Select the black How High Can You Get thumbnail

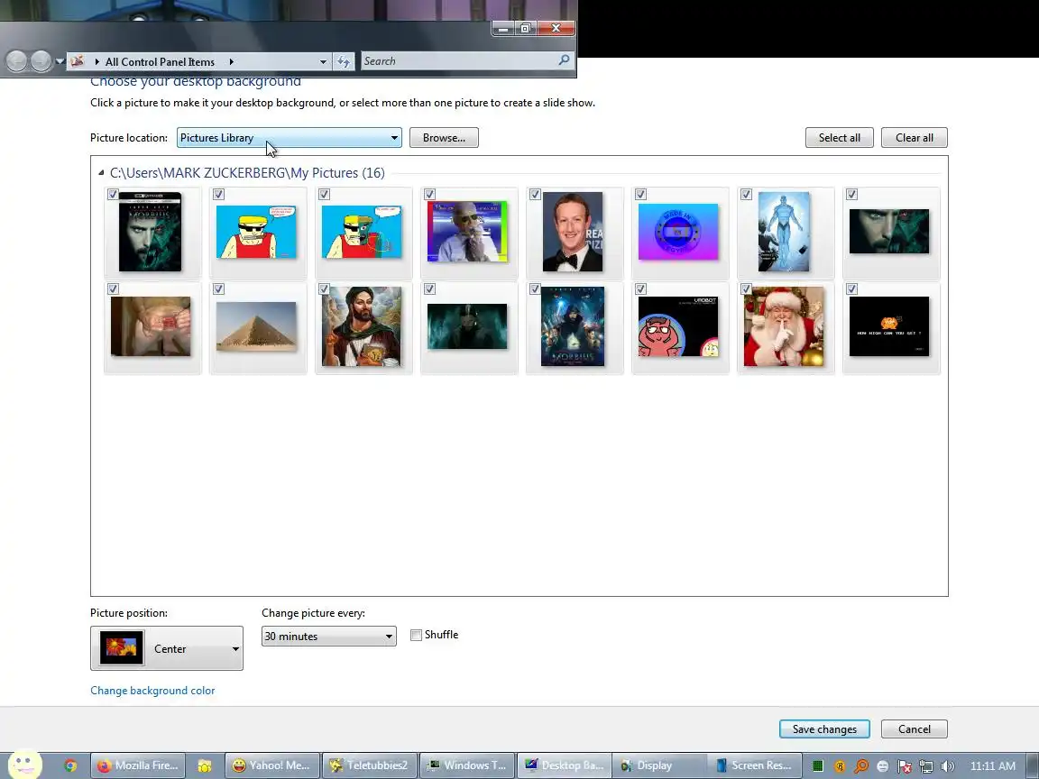tap(889, 326)
